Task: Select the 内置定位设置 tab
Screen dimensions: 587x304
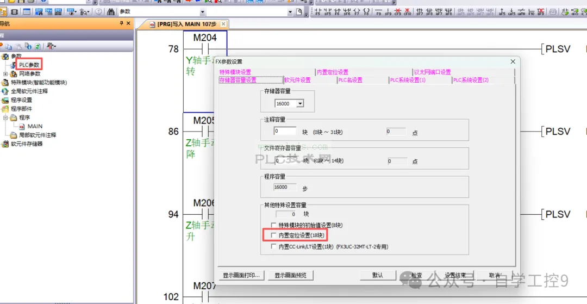Action: 333,72
